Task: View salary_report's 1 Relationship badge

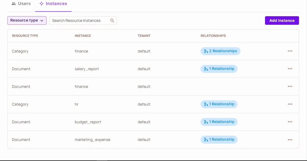Action: click(219, 69)
